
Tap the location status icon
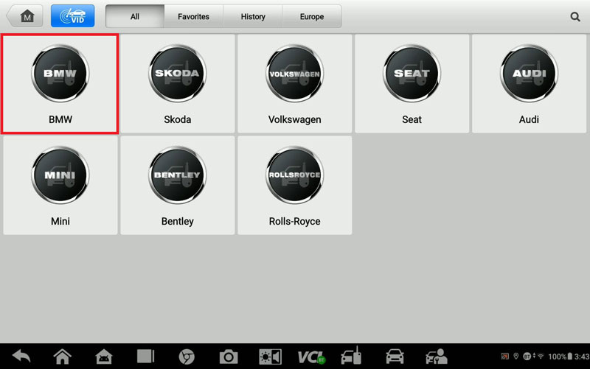click(516, 356)
